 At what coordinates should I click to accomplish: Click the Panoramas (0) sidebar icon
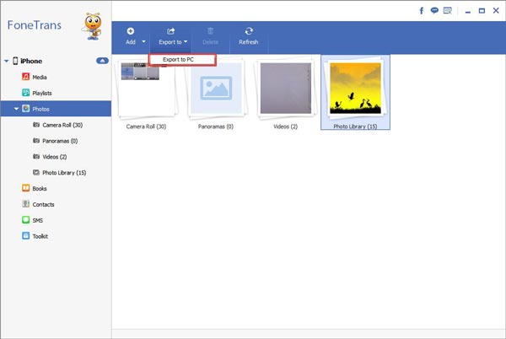coord(36,140)
